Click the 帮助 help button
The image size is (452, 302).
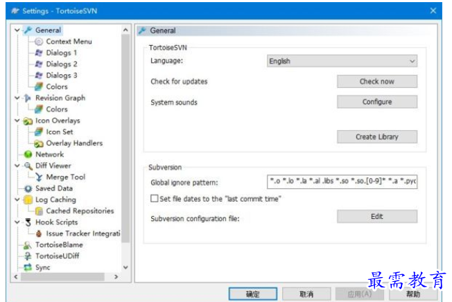(412, 294)
